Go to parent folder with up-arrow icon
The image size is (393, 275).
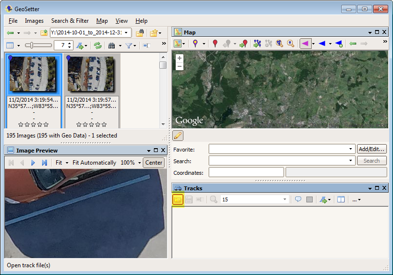coord(44,33)
